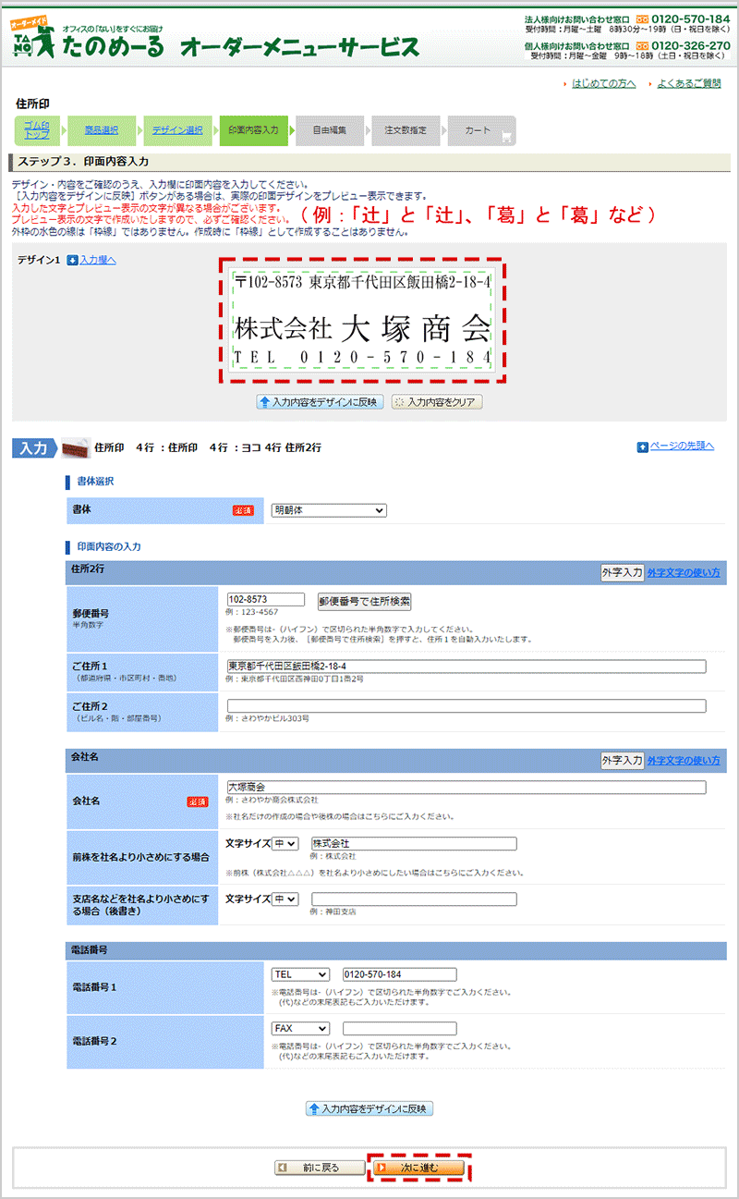
Task: Click the 印面内容の入力 heading
Action: (x=109, y=546)
